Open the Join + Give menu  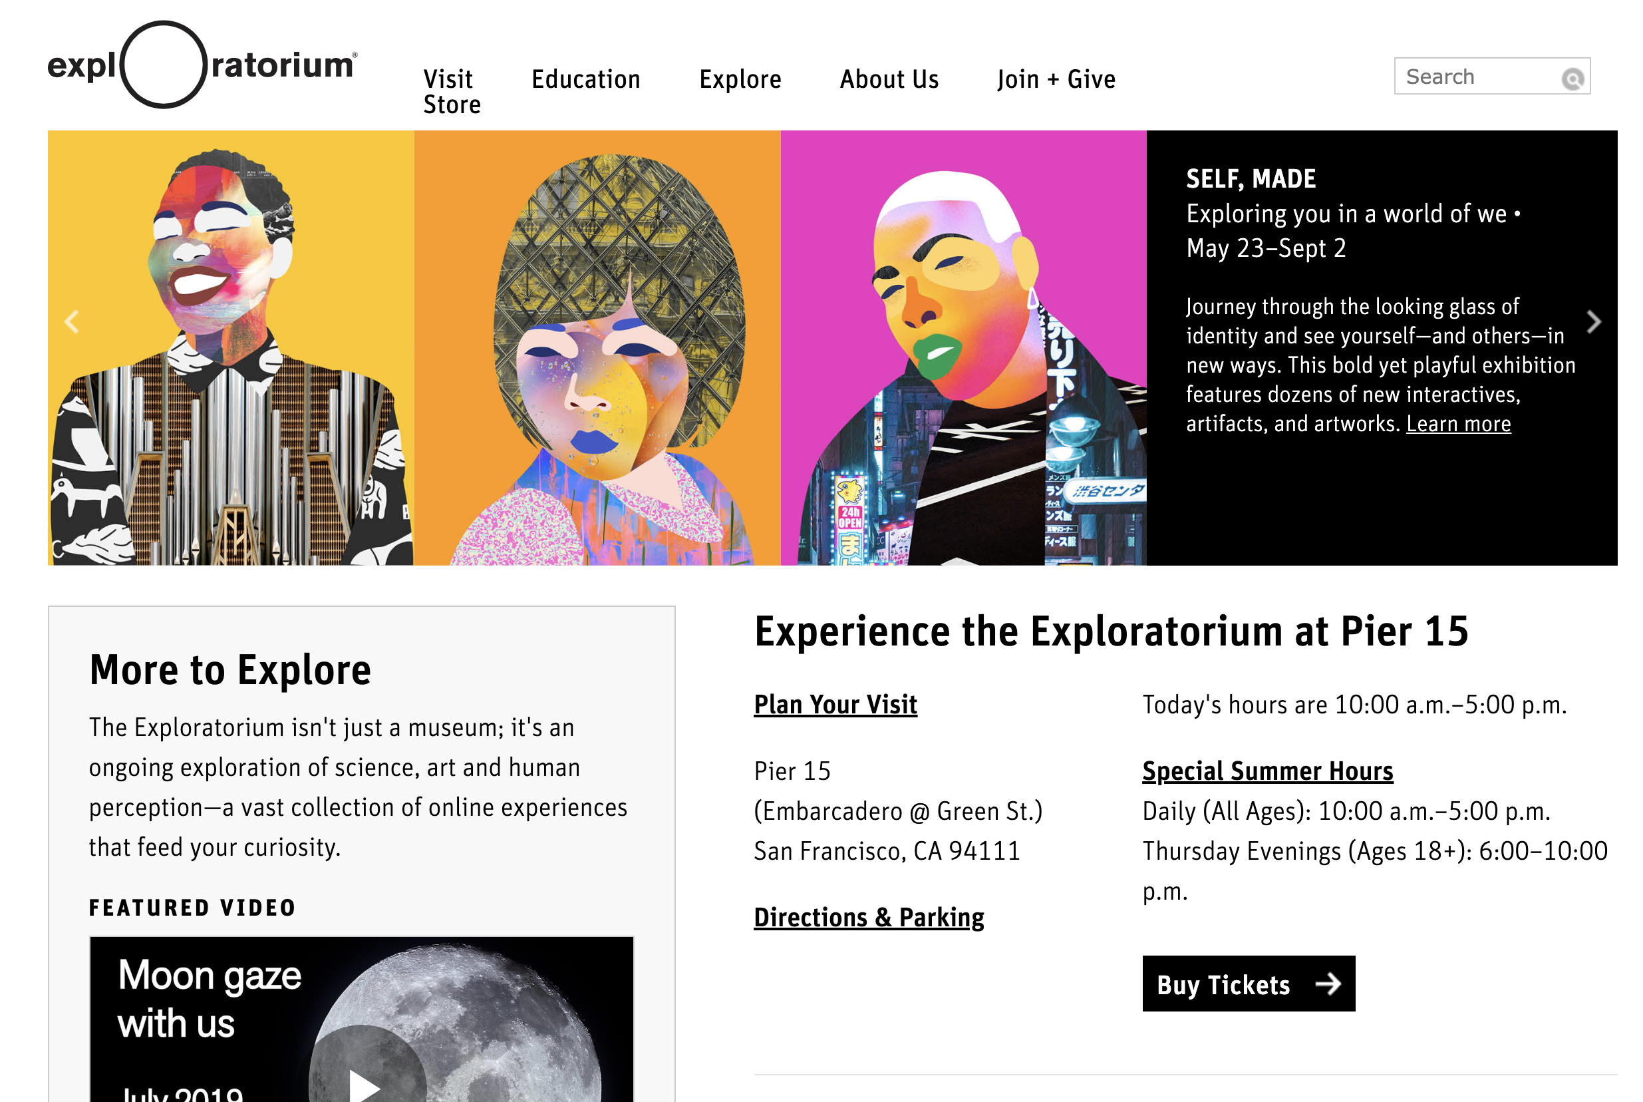coord(1055,79)
